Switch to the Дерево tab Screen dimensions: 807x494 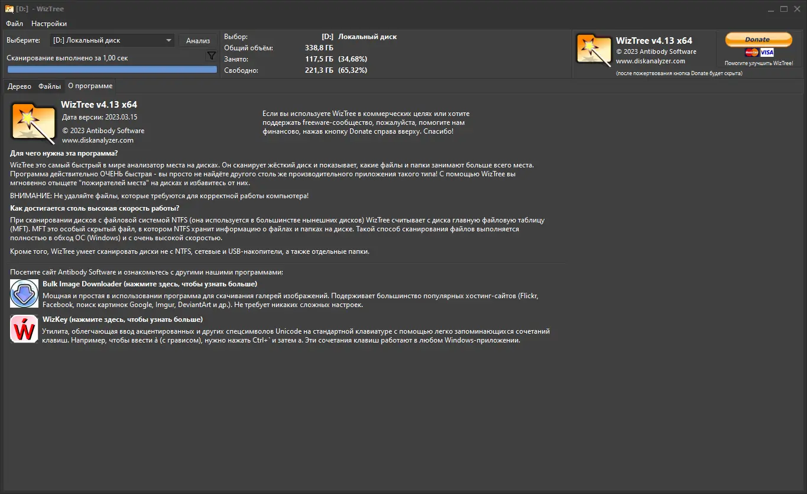[x=20, y=86]
